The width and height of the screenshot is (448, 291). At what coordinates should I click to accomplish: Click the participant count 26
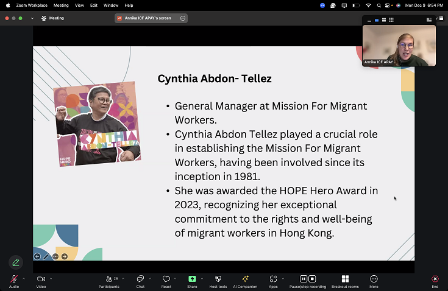[116, 278]
